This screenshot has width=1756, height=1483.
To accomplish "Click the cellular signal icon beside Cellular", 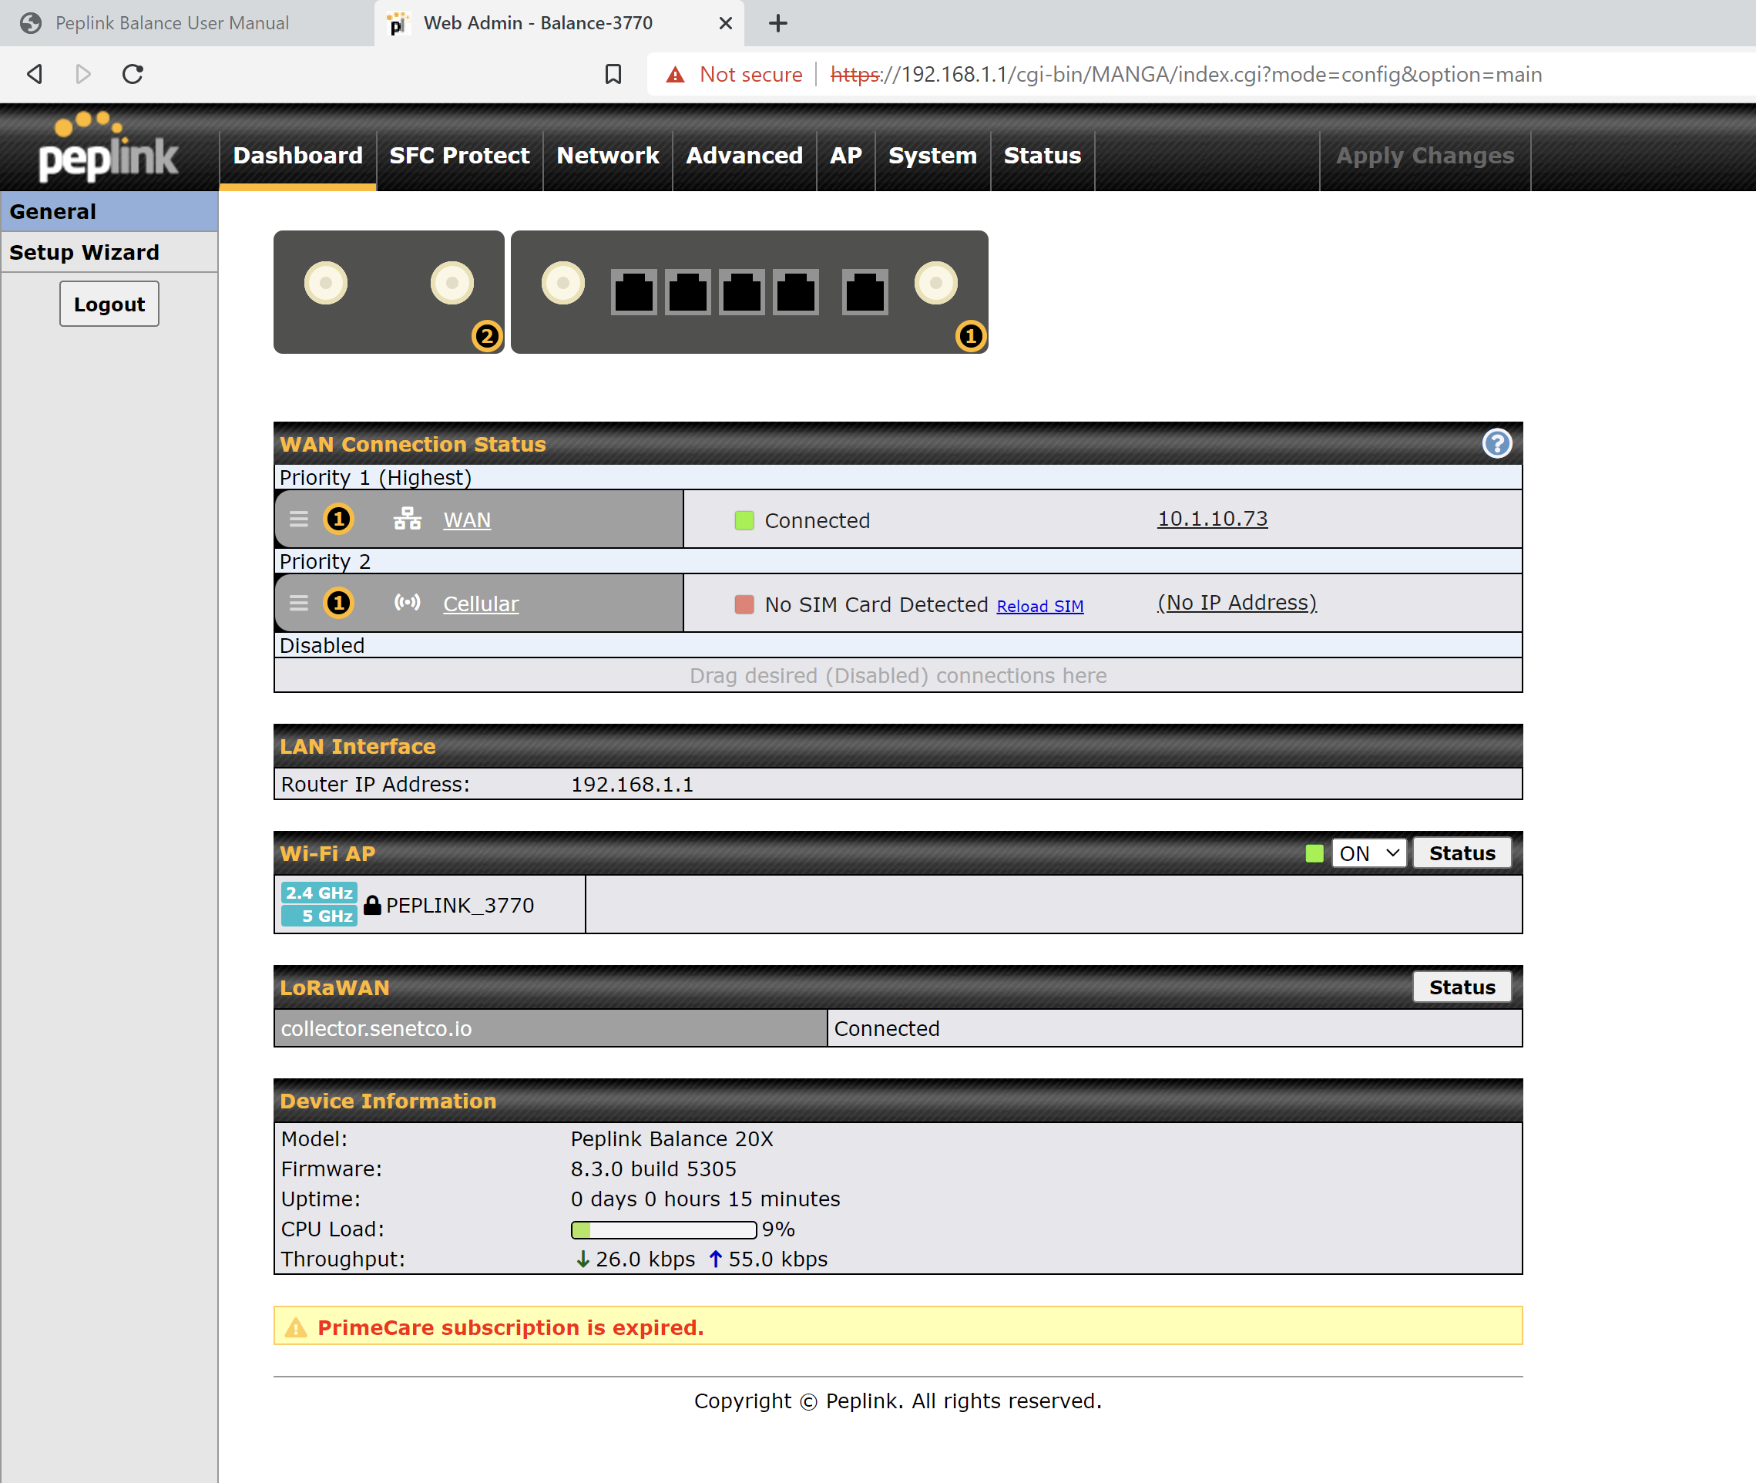I will 408,603.
